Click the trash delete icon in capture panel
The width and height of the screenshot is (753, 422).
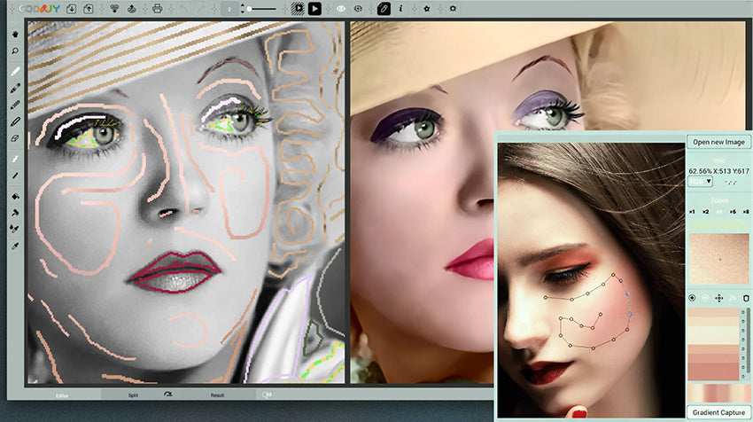[746, 298]
